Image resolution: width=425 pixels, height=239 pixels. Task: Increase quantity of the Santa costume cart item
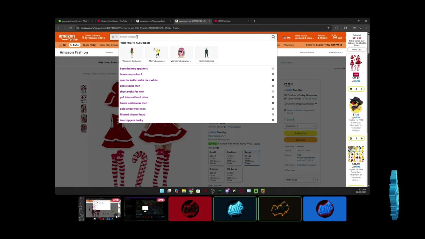coord(362,89)
